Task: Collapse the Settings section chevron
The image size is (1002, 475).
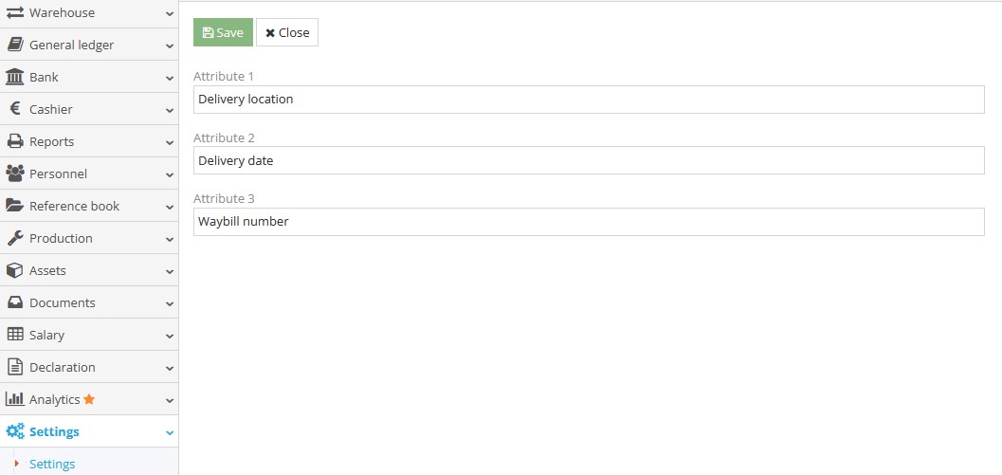Action: [x=170, y=432]
